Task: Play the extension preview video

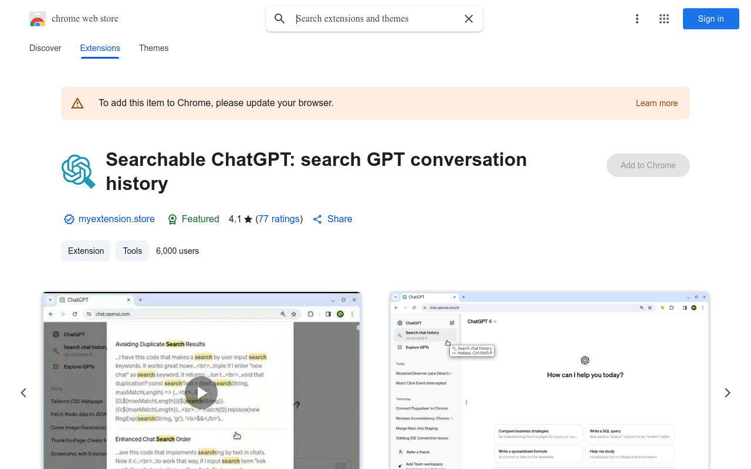Action: 201,393
